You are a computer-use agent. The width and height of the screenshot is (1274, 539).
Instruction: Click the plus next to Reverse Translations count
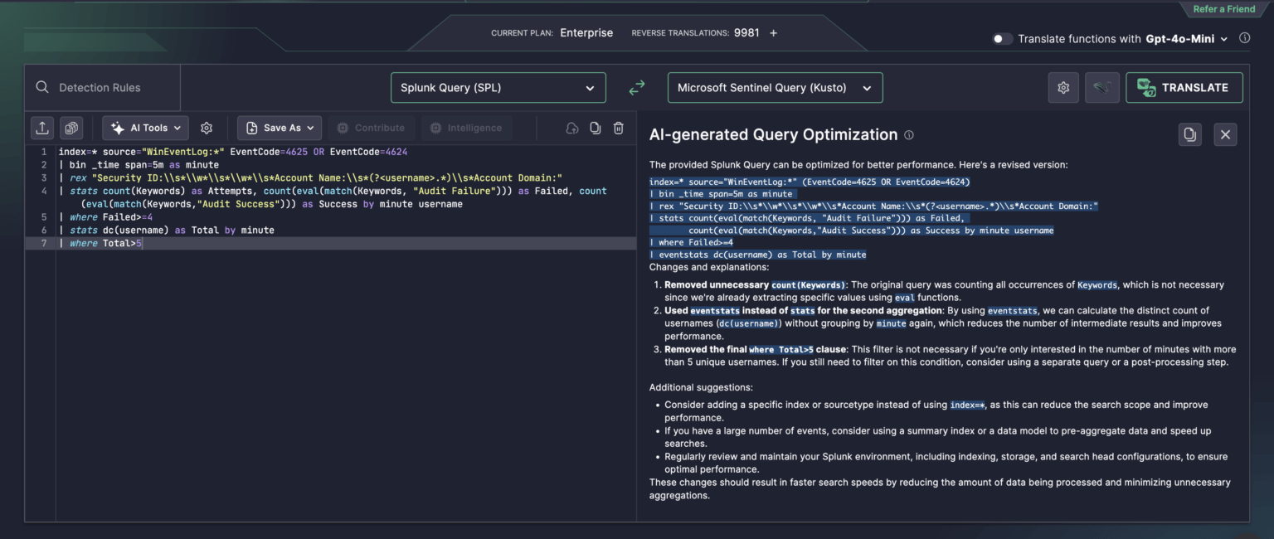(773, 32)
